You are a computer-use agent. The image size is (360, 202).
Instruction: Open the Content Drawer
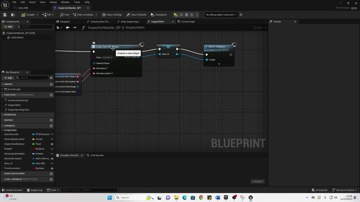[12, 190]
